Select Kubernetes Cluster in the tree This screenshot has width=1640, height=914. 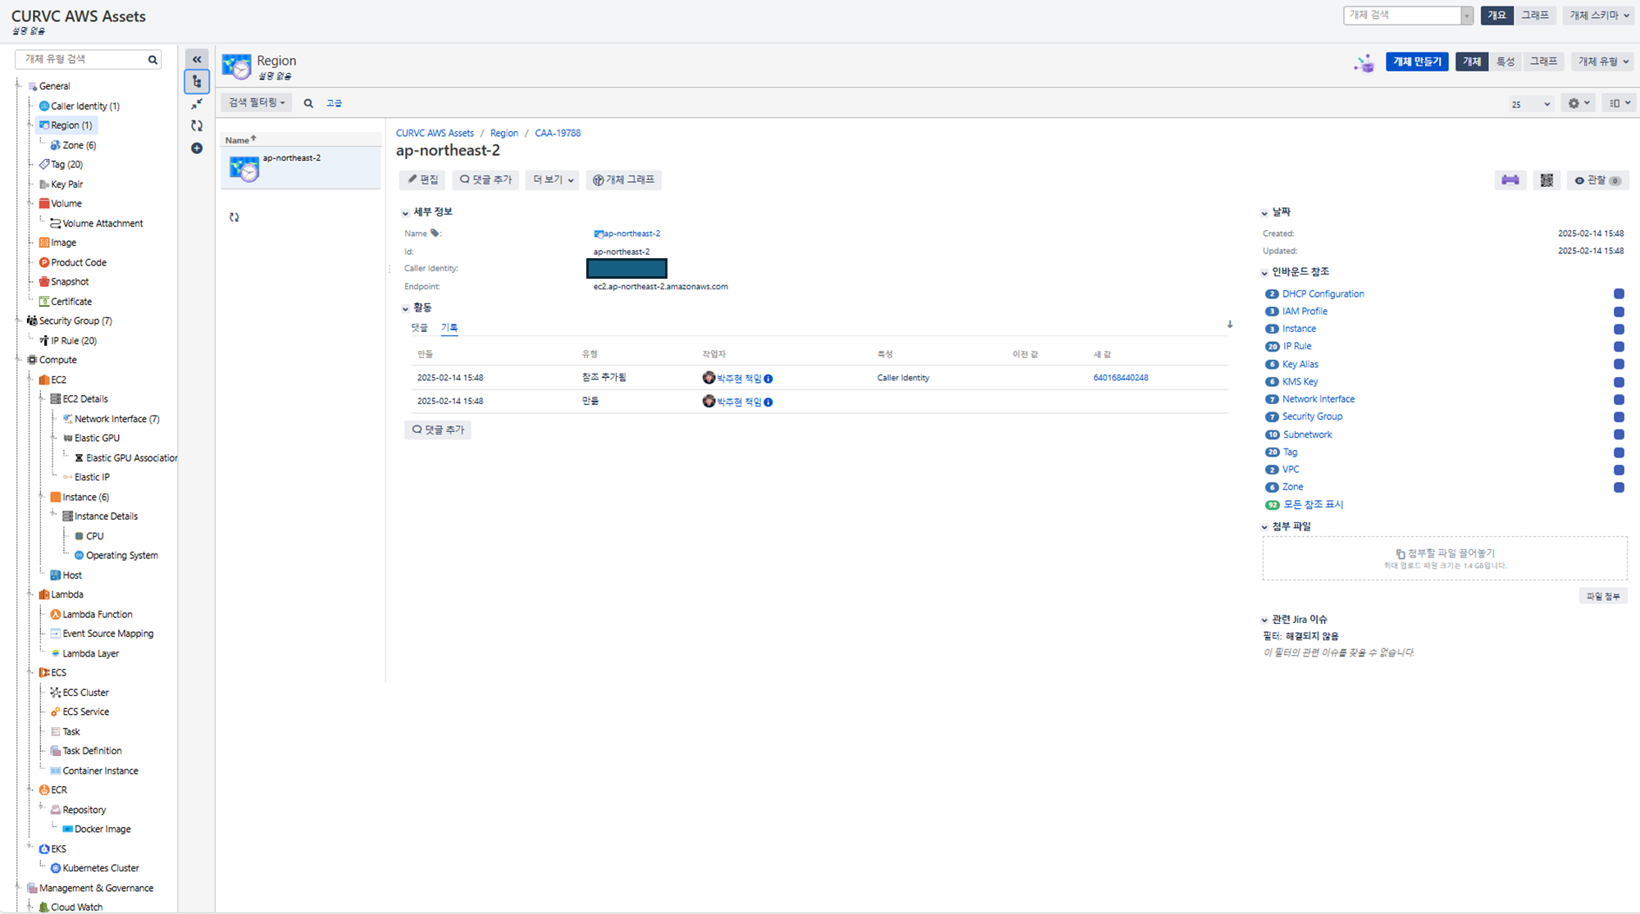click(100, 868)
